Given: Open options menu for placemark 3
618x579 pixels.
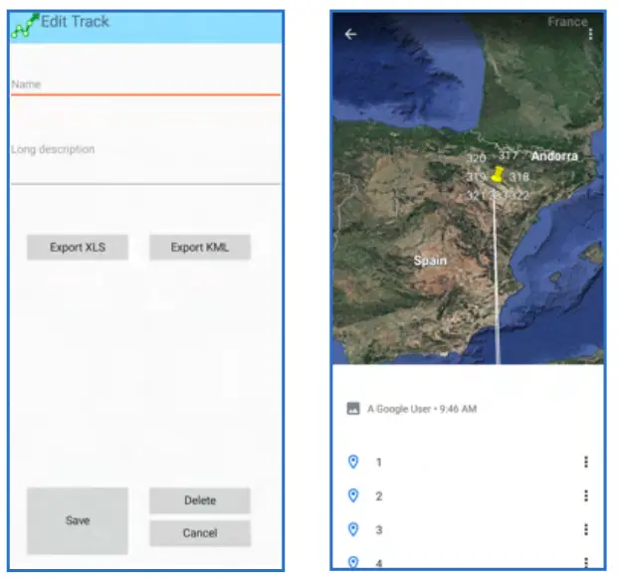Looking at the screenshot, I should [586, 529].
